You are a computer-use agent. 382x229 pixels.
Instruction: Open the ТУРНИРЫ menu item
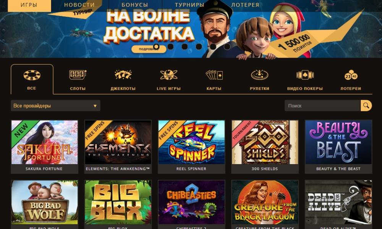(x=189, y=5)
